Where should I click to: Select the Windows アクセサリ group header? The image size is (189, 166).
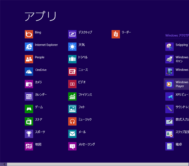177,35
